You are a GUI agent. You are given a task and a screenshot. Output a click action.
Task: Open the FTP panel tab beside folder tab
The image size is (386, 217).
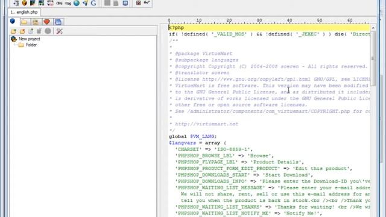click(x=36, y=22)
